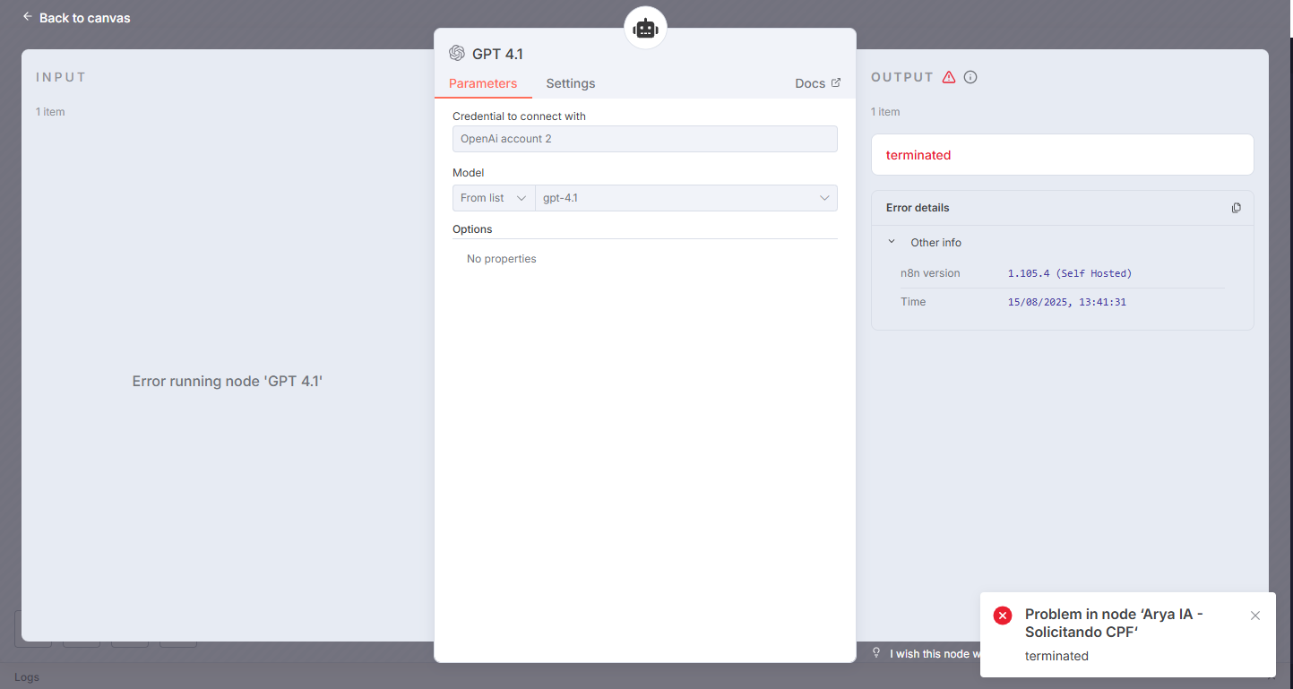The image size is (1293, 689).
Task: Click the 'n8n version' row label
Action: tap(930, 273)
